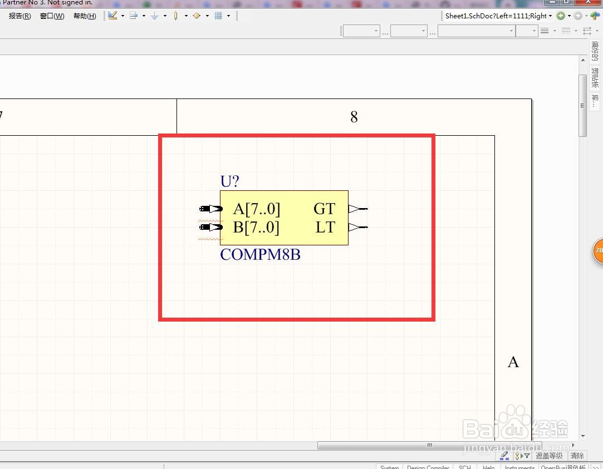Expand the digital devices dropdown arrow
This screenshot has width=603, height=469.
[186, 16]
